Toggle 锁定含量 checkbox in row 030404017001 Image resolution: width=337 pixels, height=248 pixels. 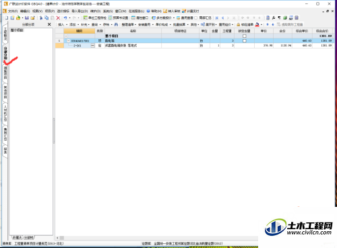coord(245,40)
